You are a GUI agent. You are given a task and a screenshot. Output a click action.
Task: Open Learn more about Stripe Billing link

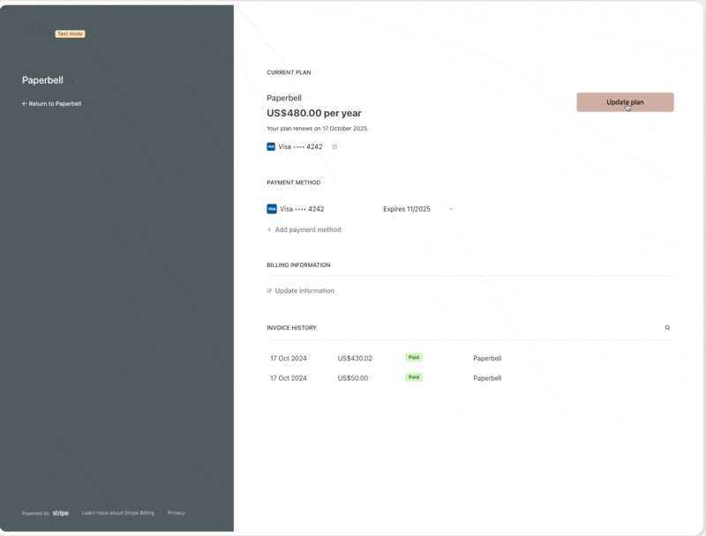[x=117, y=513]
